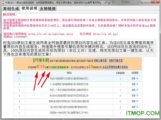Click 百度一下 link in row 6
The image size is (161, 120).
135,107
